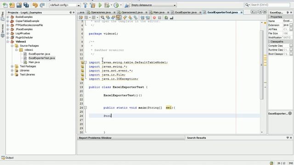Click the Find Previous Occurrence editor icon
This screenshot has height=165, width=294.
[x=108, y=17]
